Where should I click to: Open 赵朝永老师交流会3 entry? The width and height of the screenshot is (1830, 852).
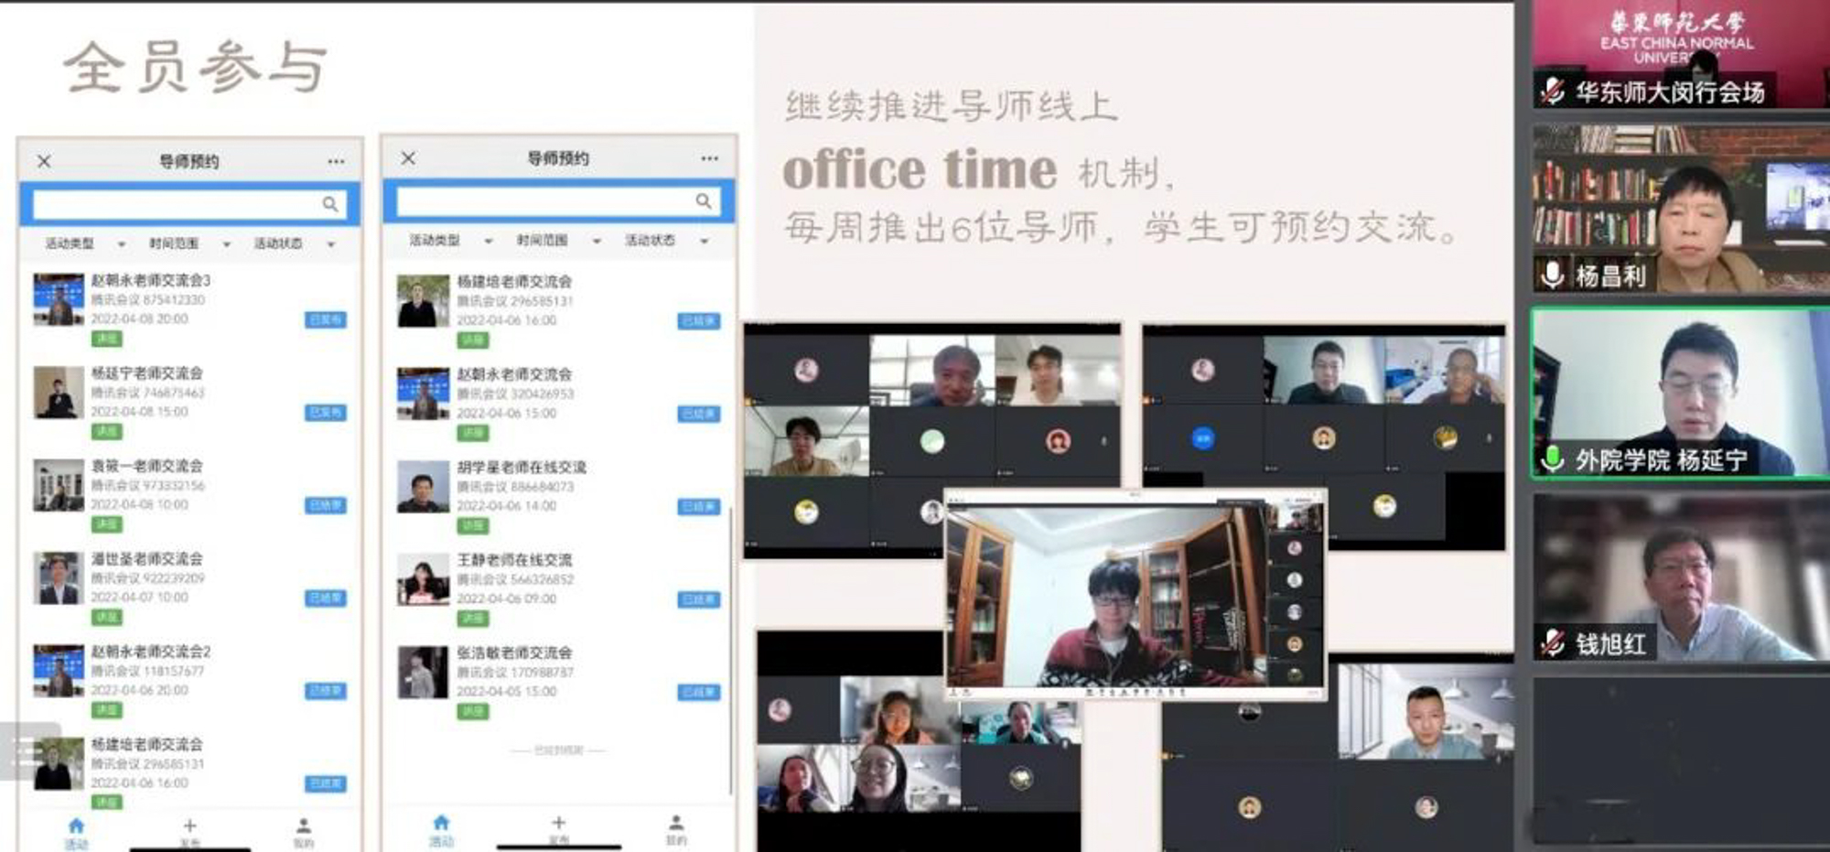point(151,280)
